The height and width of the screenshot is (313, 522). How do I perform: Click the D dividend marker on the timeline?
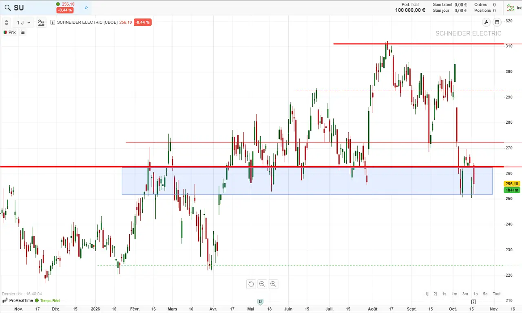(x=260, y=302)
